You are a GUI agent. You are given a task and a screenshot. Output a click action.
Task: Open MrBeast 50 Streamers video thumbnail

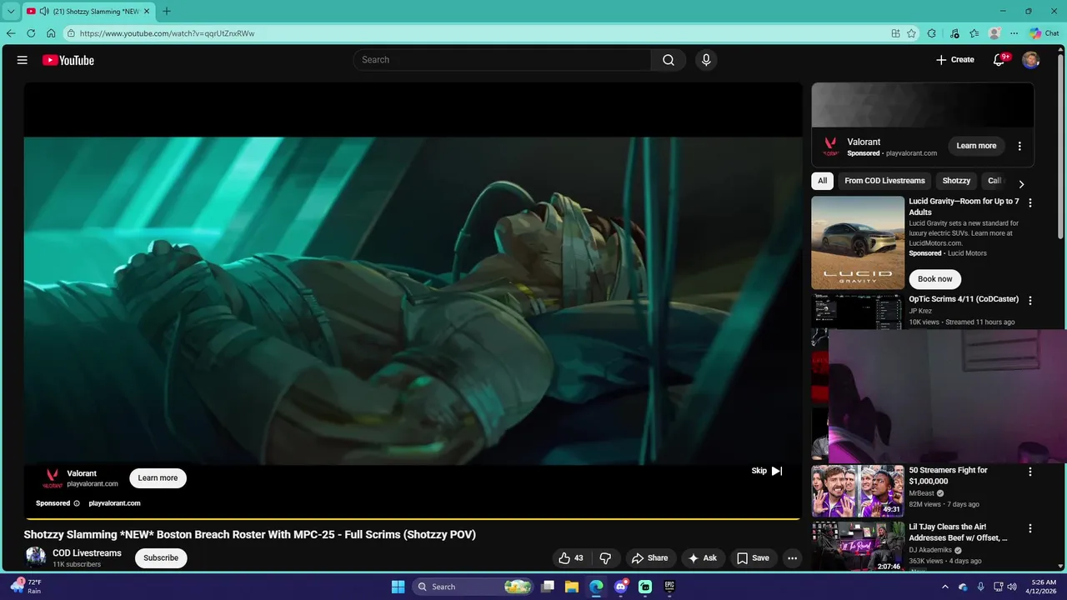click(x=858, y=491)
